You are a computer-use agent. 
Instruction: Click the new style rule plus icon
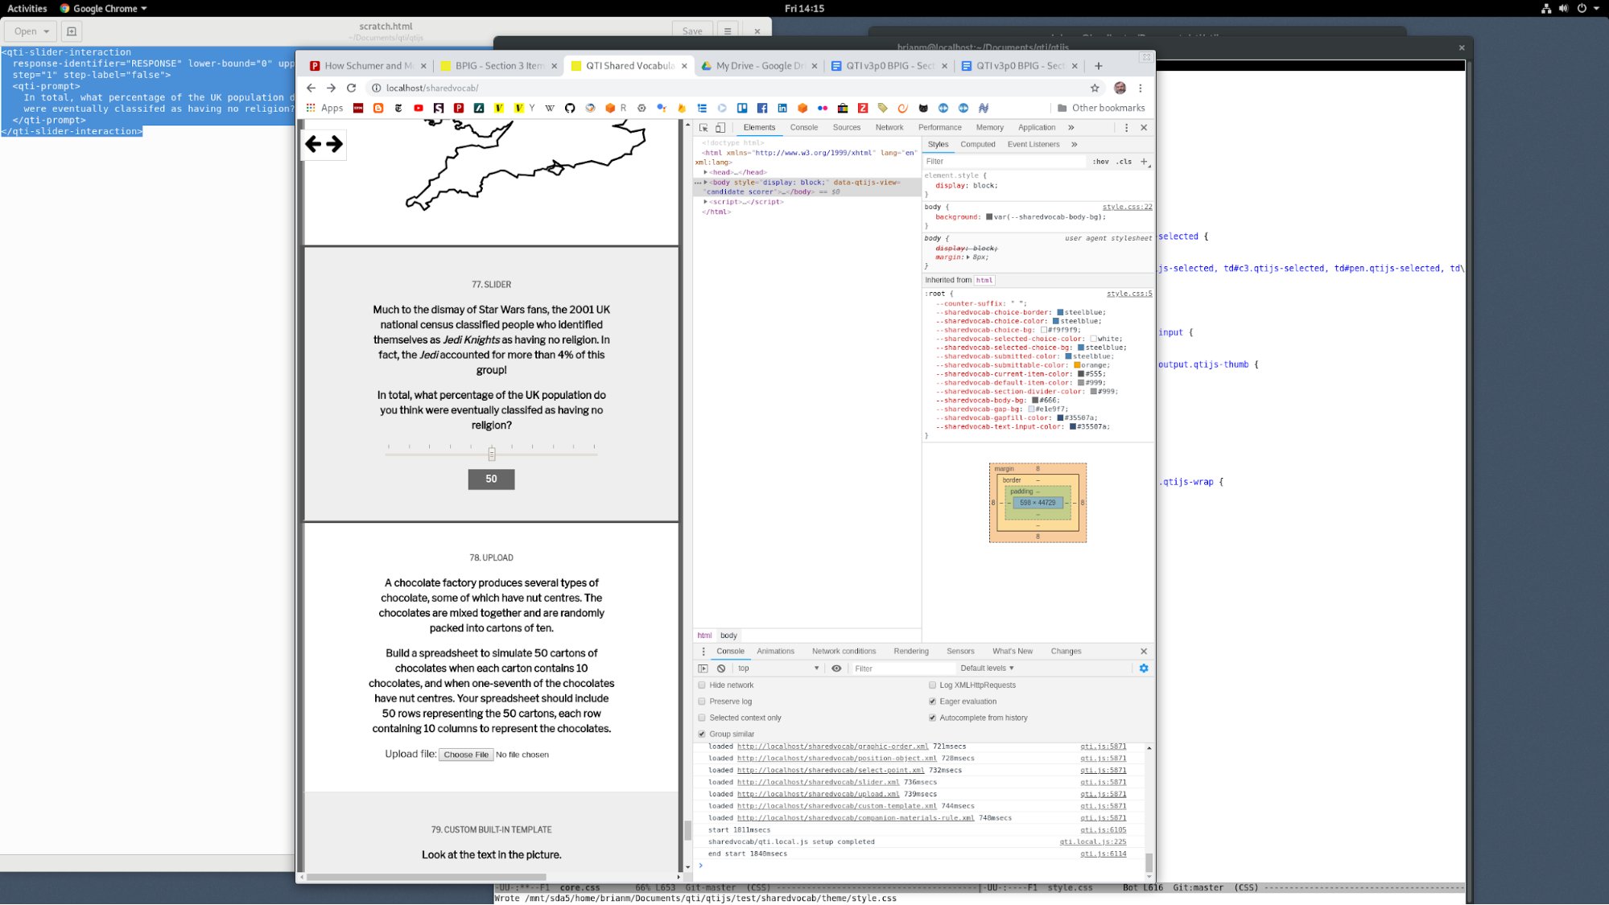coord(1144,162)
